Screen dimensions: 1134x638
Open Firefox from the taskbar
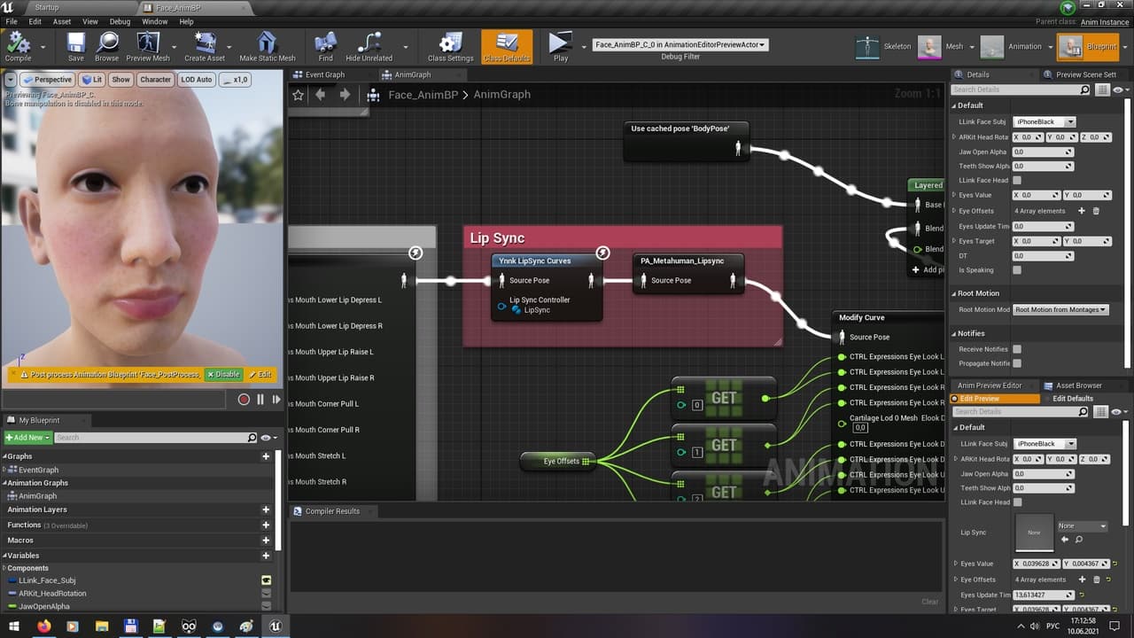coord(43,626)
